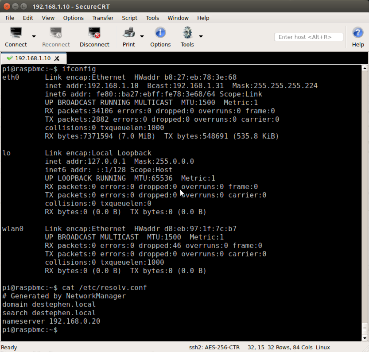This screenshot has height=352, width=369.
Task: Click the terminal scrollbar down arrow
Action: 365,338
